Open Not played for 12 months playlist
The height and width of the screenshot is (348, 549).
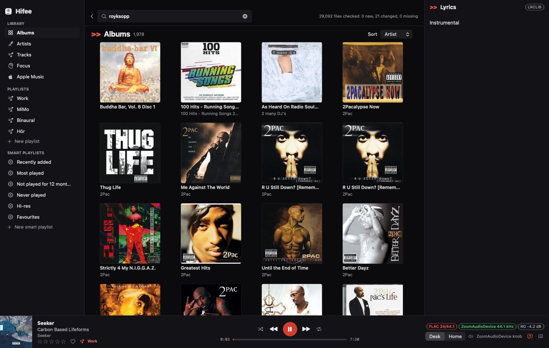pos(42,184)
